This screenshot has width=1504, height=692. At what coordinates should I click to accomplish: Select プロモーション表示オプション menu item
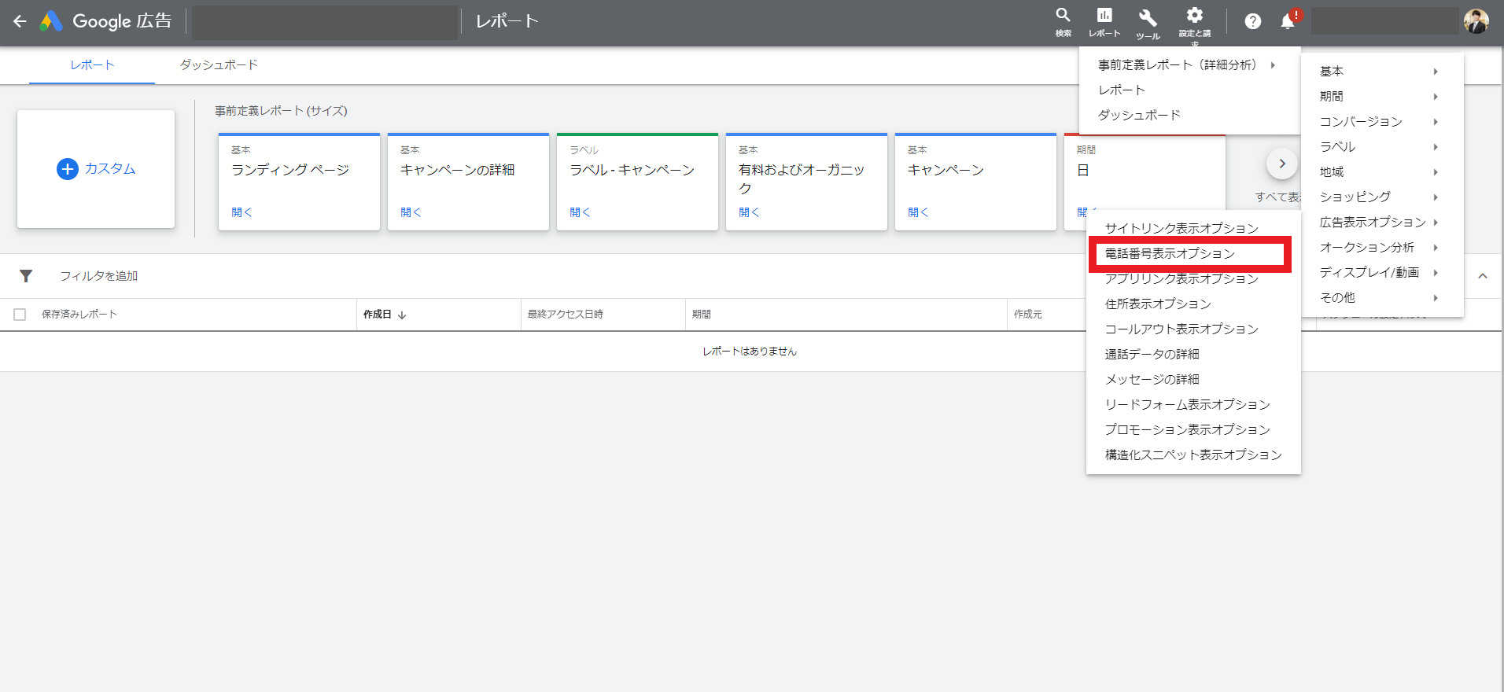1193,430
